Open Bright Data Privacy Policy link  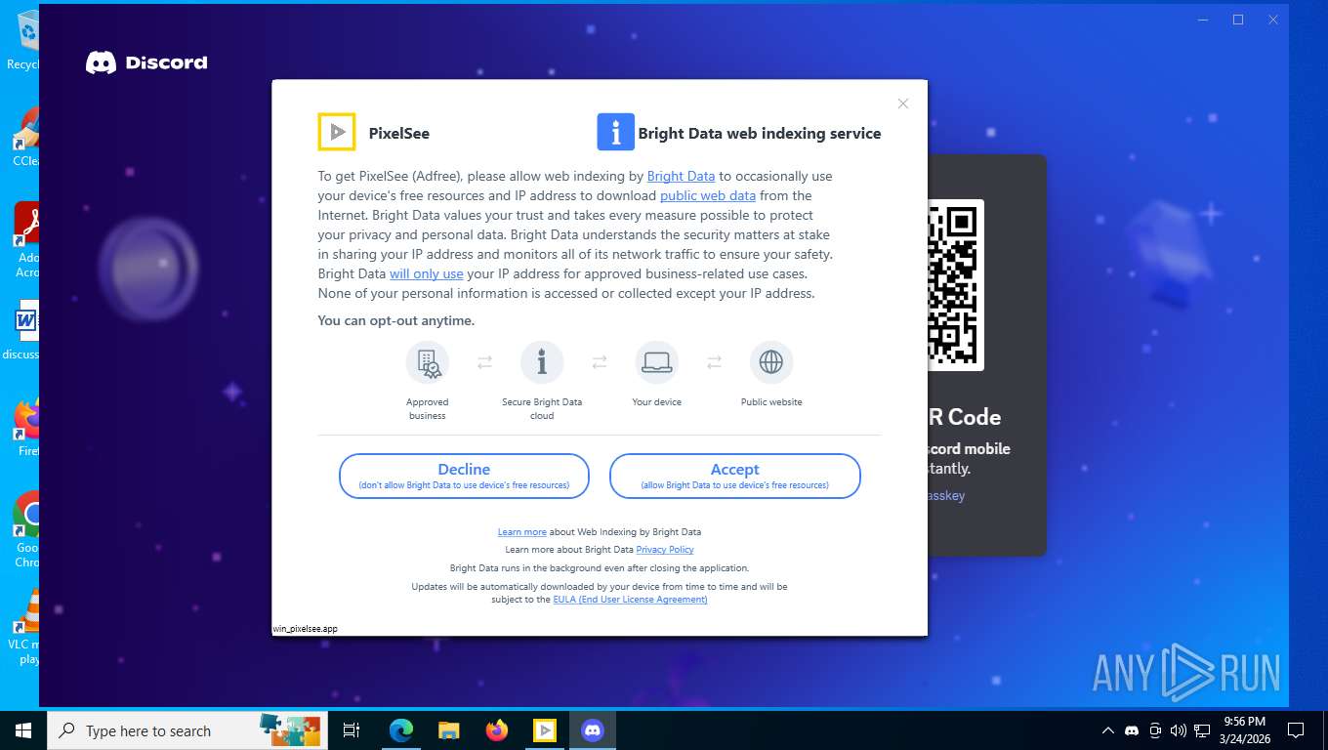[665, 550]
